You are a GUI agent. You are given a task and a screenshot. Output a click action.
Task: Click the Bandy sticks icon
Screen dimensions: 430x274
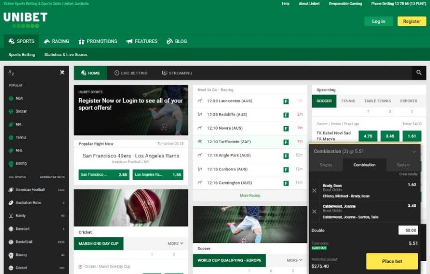[x=11, y=216]
